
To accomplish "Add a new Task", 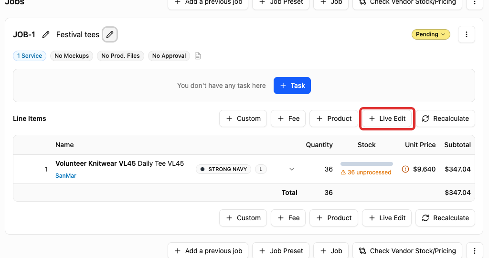I will [292, 86].
